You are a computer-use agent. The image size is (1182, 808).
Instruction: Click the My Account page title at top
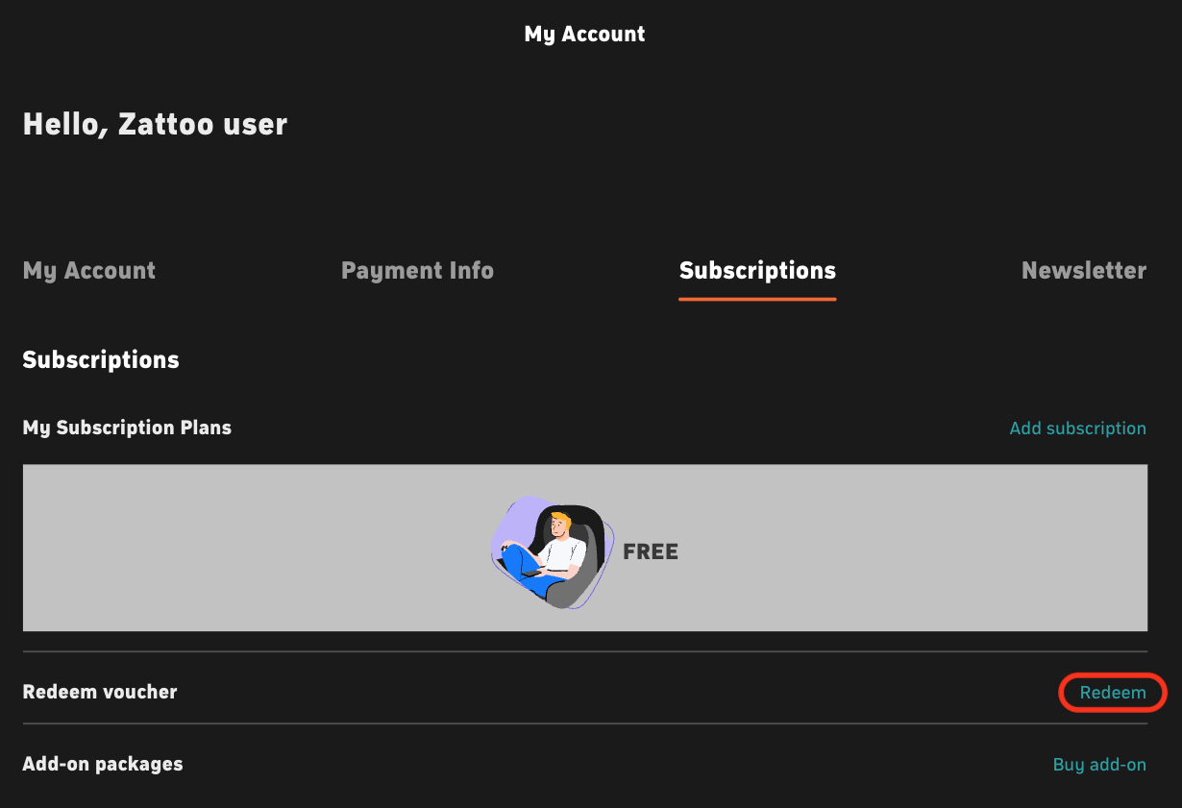pyautogui.click(x=585, y=35)
